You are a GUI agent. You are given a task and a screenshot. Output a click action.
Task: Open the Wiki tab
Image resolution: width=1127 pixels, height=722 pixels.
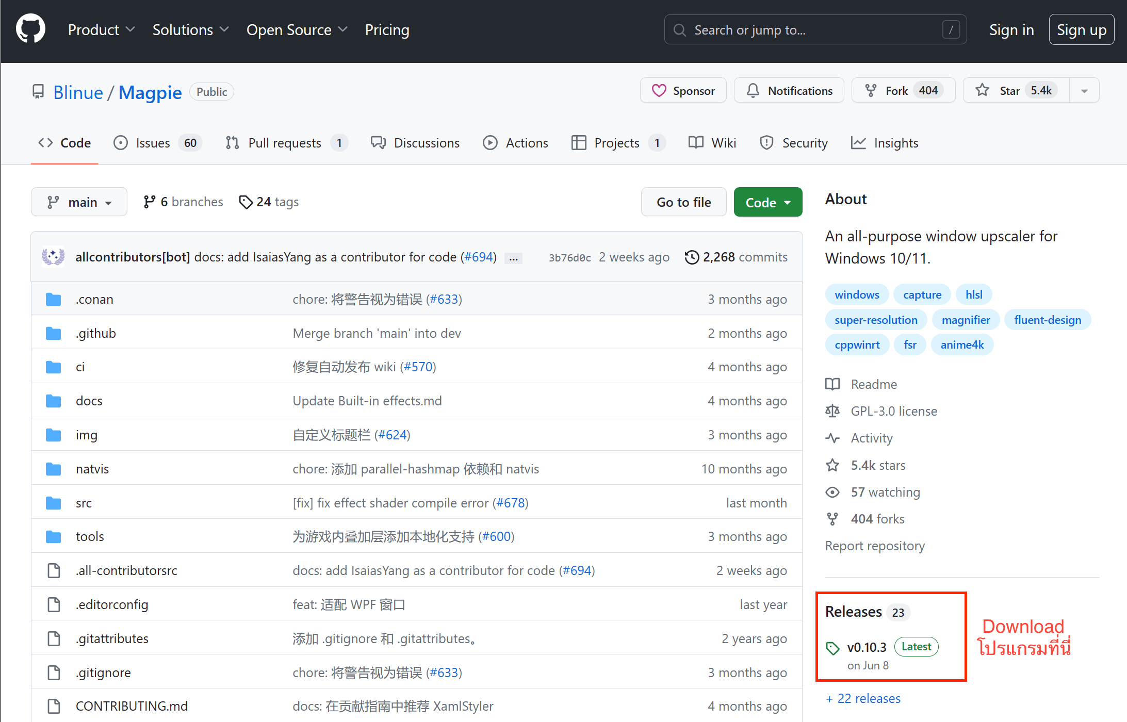(x=712, y=143)
